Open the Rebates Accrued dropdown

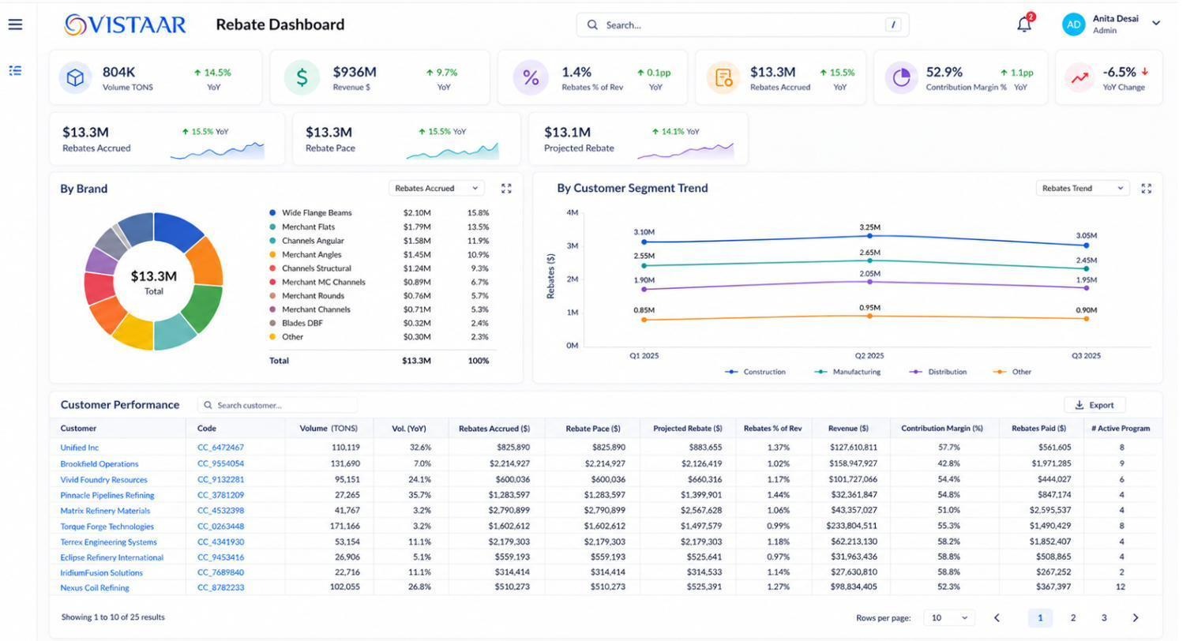[437, 189]
